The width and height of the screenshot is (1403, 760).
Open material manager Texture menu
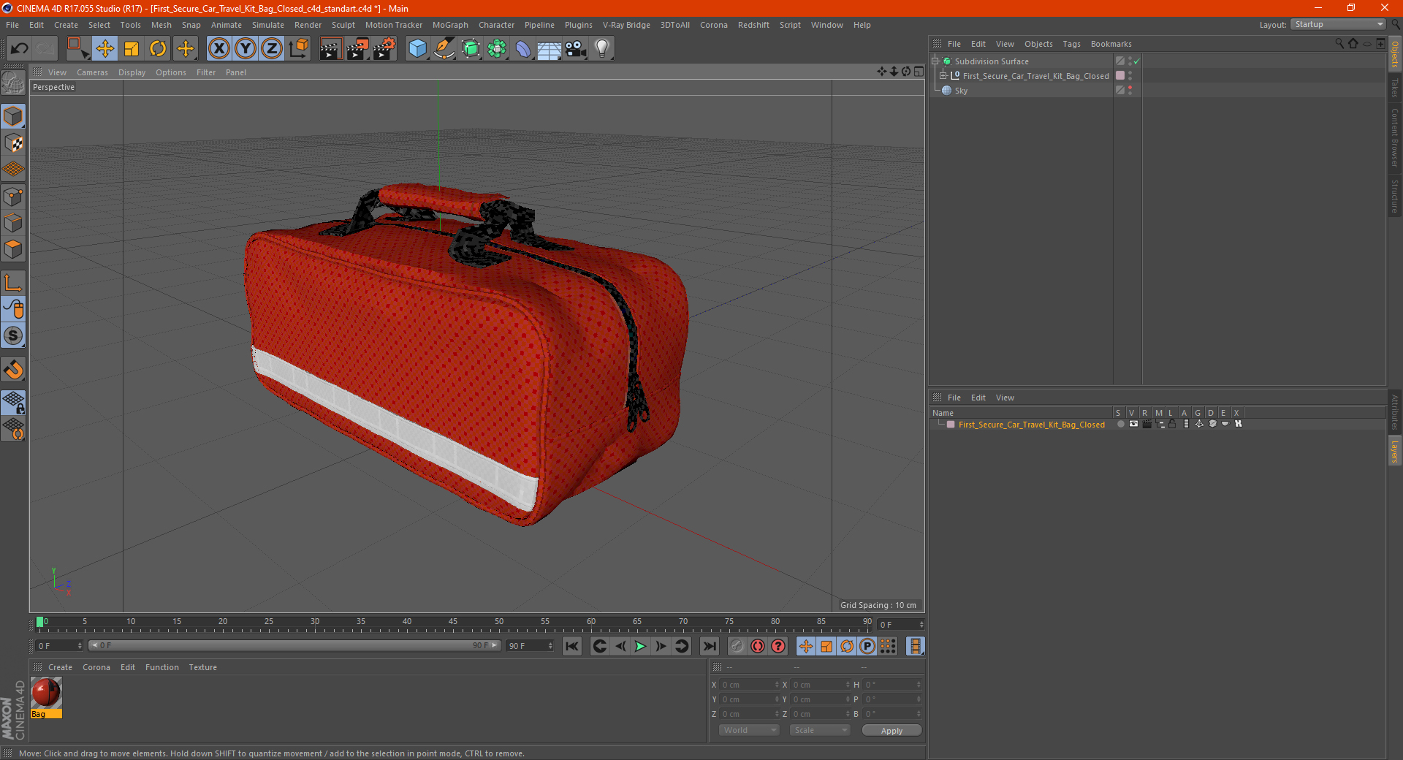click(202, 667)
